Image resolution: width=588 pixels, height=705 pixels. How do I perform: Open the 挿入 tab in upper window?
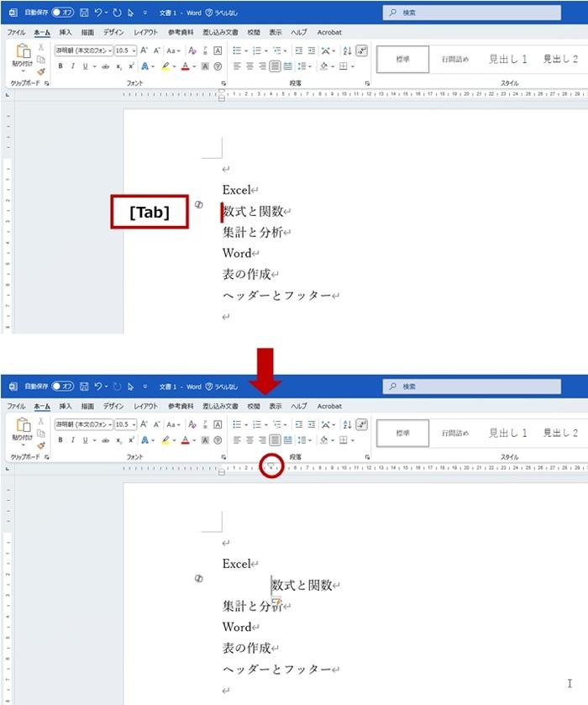click(66, 31)
